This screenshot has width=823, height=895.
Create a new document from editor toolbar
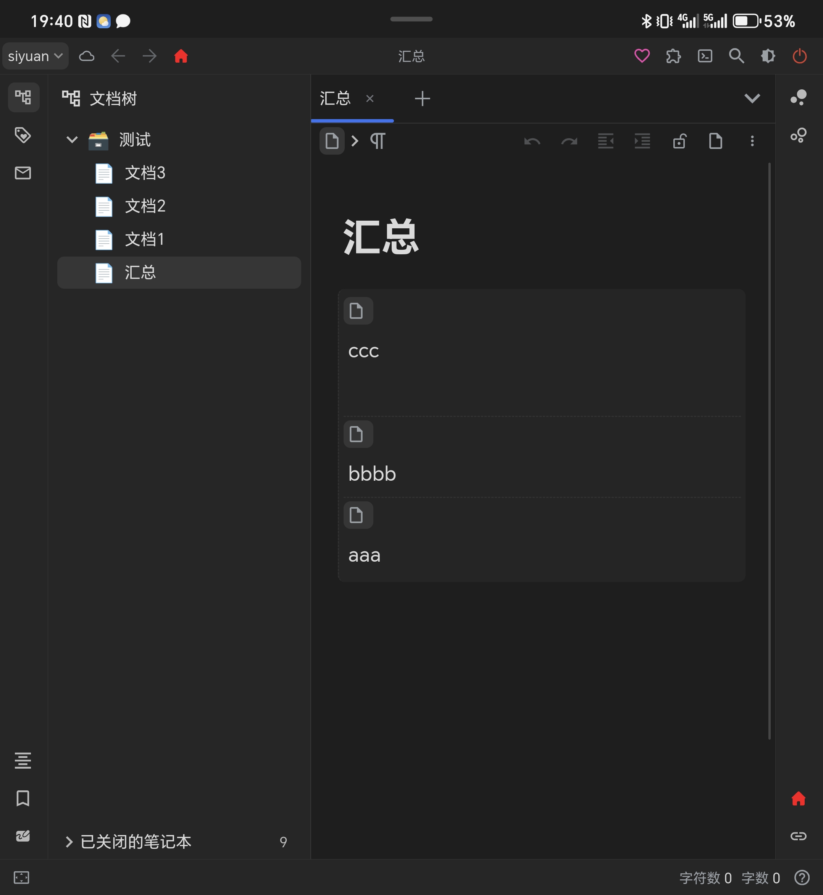coord(715,141)
